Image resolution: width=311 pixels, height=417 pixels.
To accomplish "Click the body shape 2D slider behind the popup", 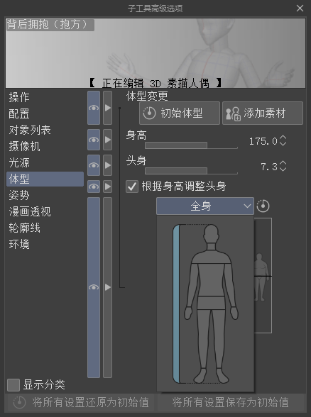I will (x=263, y=275).
